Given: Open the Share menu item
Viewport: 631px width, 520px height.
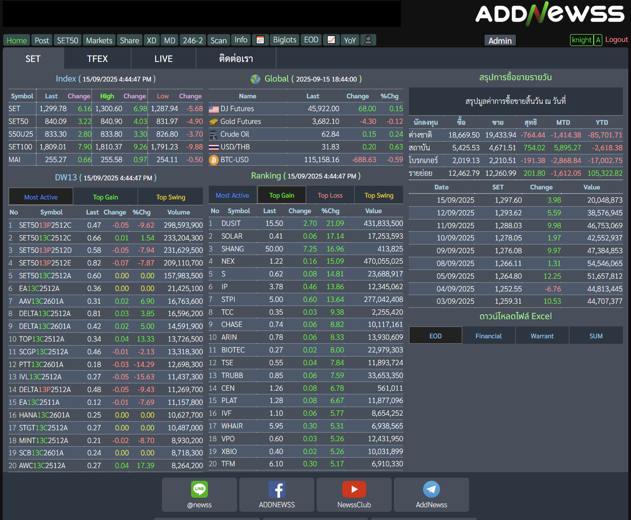Looking at the screenshot, I should point(130,40).
